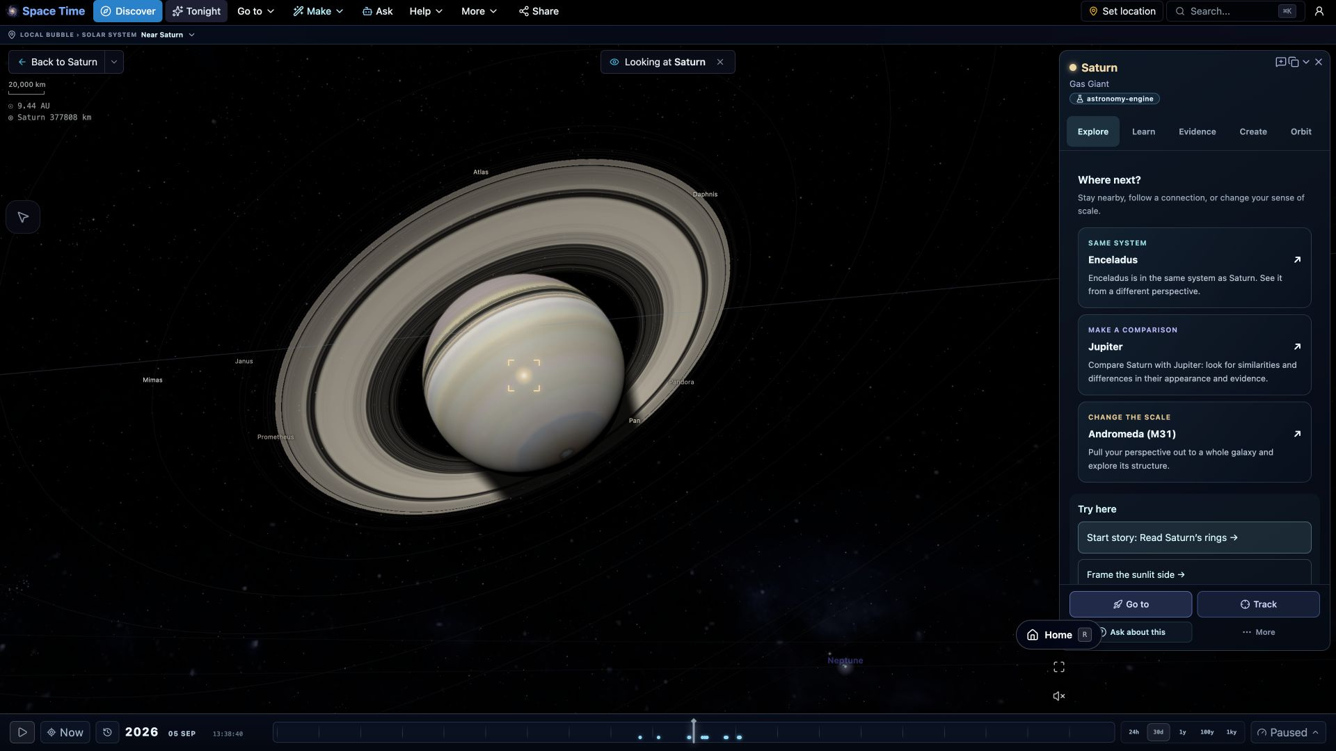Open the More options in Saturn panel
The width and height of the screenshot is (1336, 751).
tap(1258, 632)
